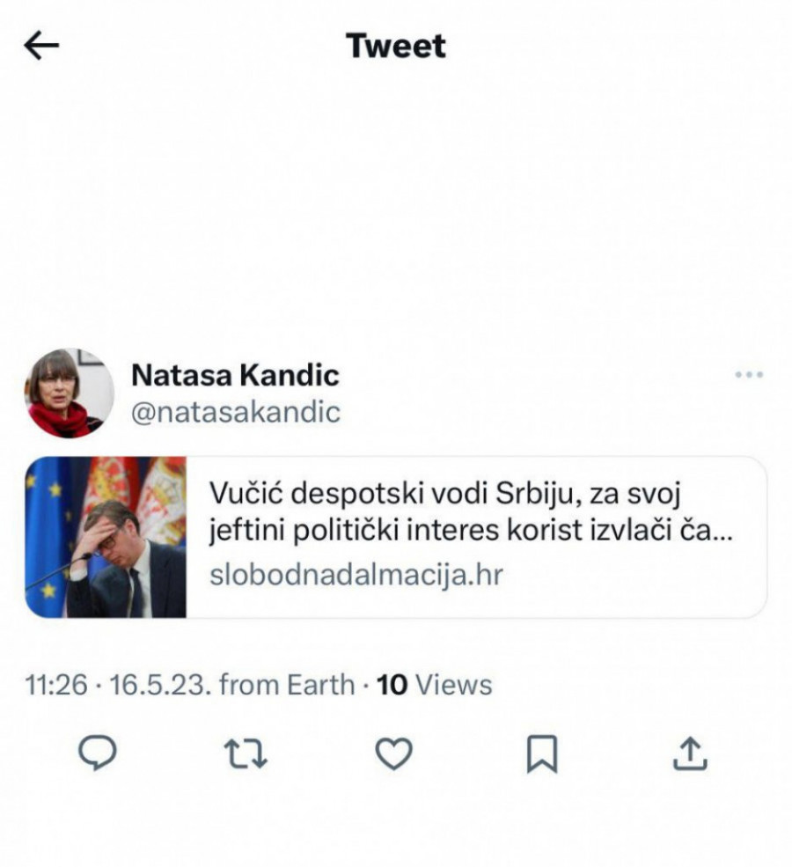Like the tweet with the heart icon
The width and height of the screenshot is (792, 867).
click(x=393, y=753)
